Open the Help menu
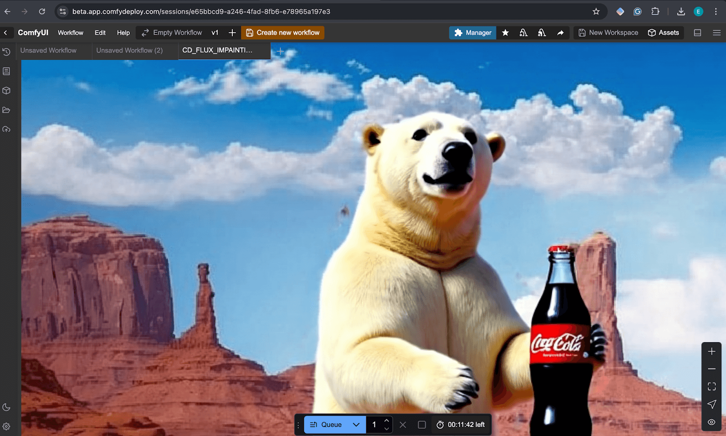Viewport: 726px width, 436px height. (123, 33)
